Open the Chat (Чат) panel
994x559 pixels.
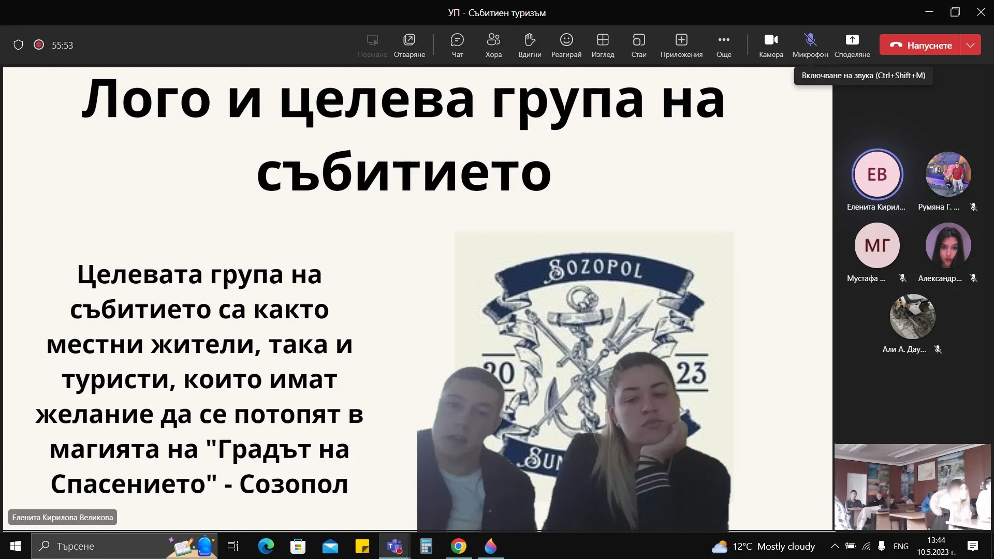pos(457,46)
